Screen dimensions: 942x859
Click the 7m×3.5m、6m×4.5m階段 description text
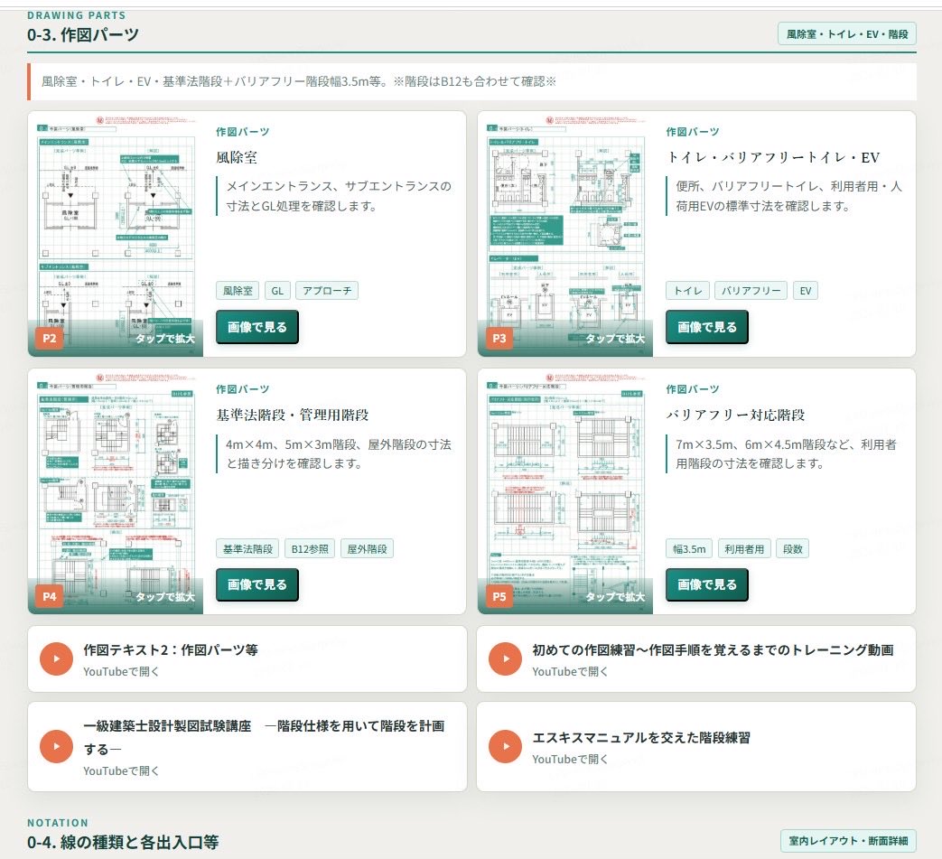(786, 454)
